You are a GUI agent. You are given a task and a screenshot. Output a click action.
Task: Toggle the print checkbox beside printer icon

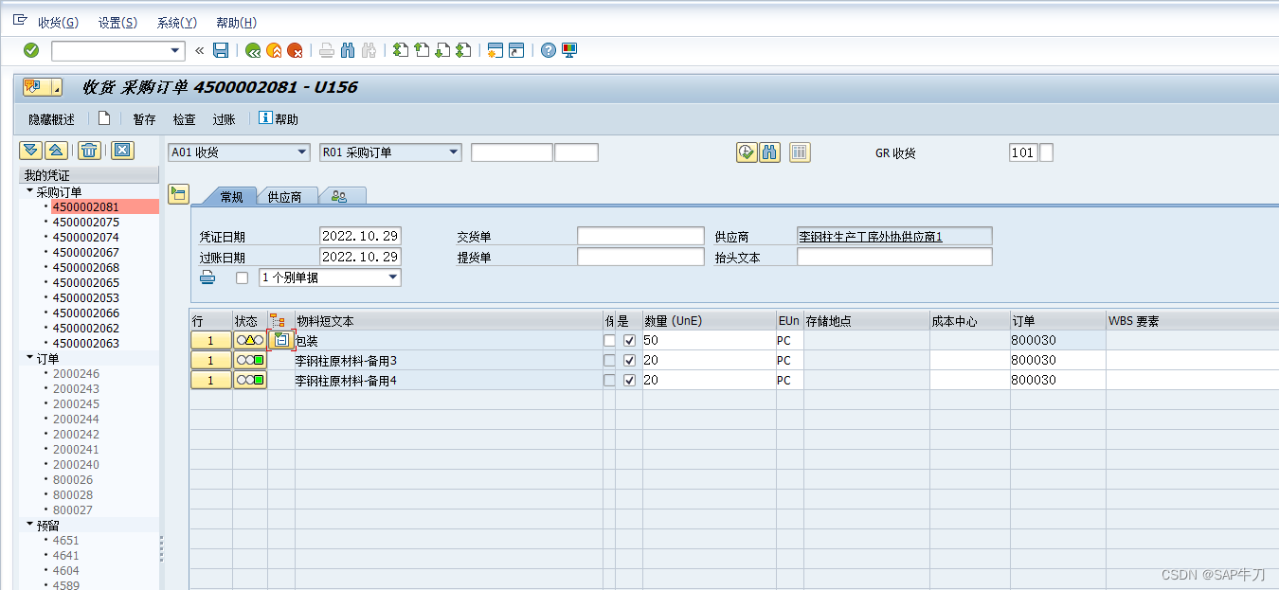(242, 277)
